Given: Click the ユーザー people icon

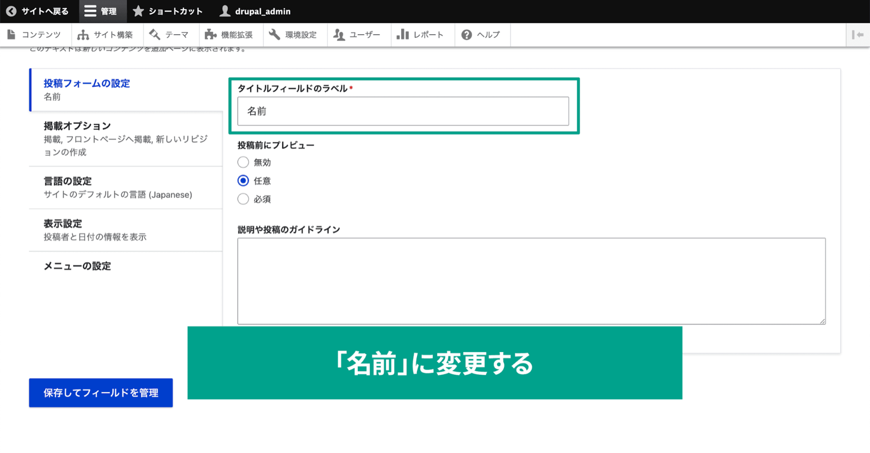Looking at the screenshot, I should point(339,35).
